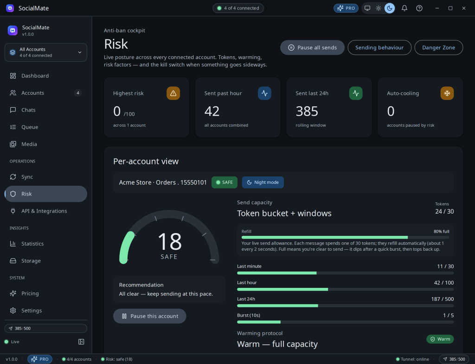The height and width of the screenshot is (364, 475).
Task: Click Tokens value 24 / 30
Action: [444, 211]
